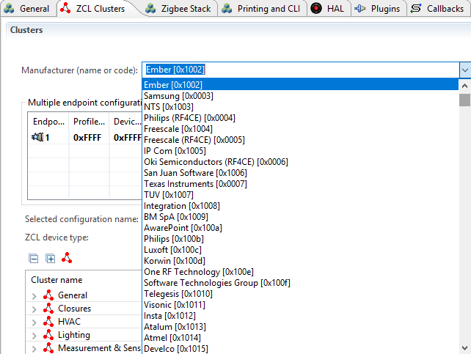This screenshot has height=354, width=471.
Task: Open the Zigbee Stack tab
Action: tap(178, 9)
